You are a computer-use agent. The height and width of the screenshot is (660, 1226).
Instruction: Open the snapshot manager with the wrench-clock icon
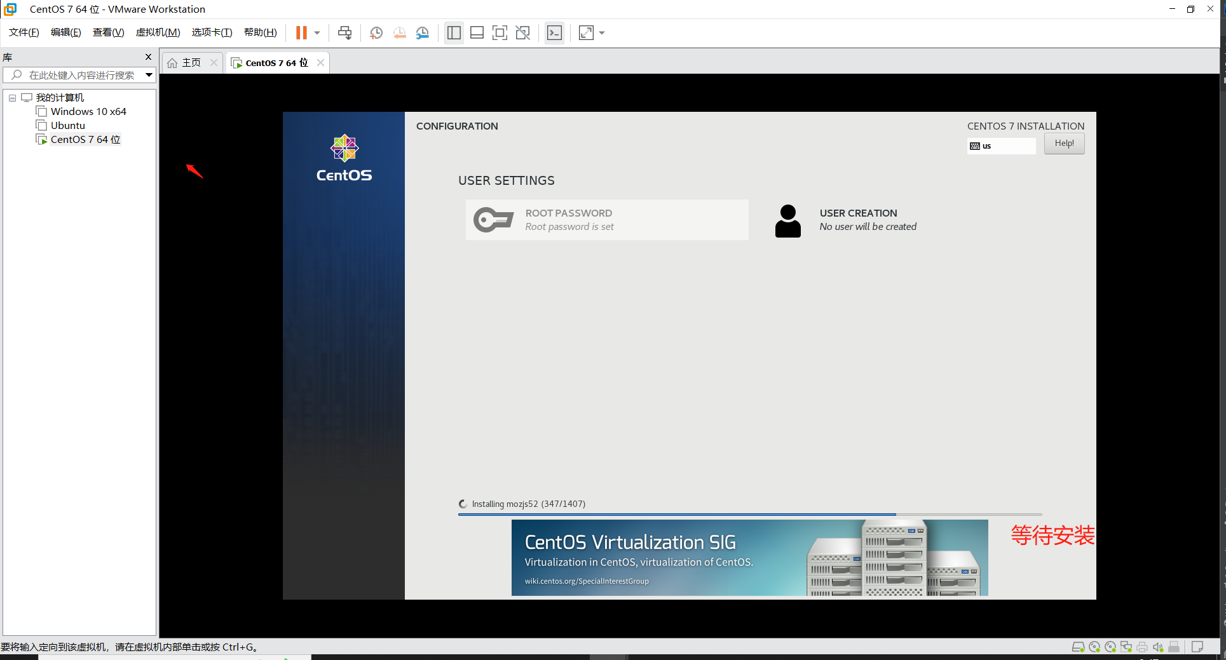(423, 33)
